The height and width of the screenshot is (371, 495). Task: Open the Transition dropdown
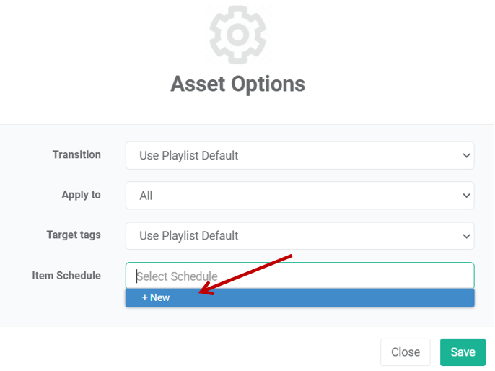click(x=300, y=155)
